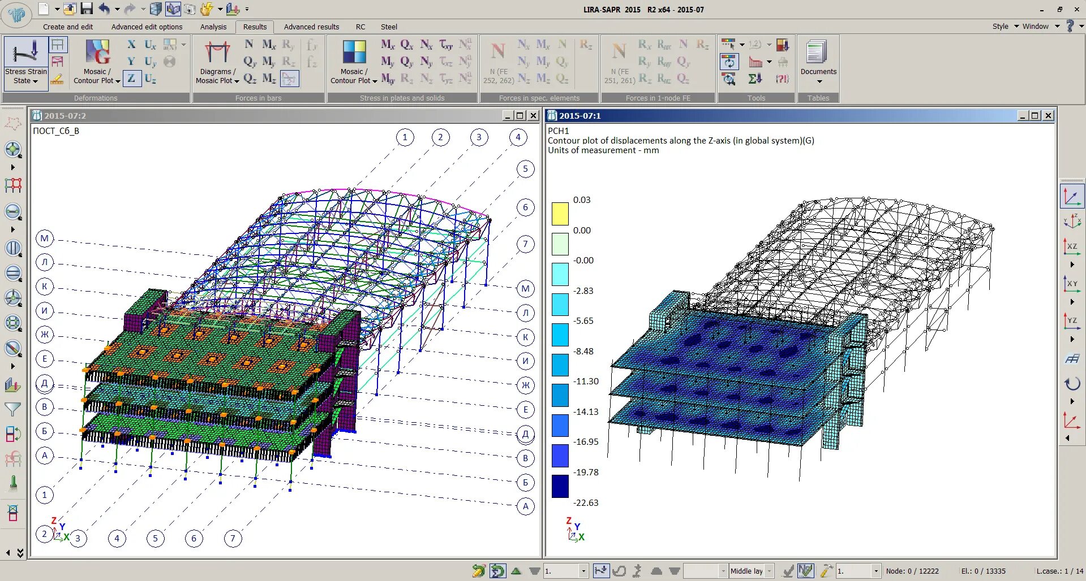Select Txy shear stress in plates

tap(446, 45)
